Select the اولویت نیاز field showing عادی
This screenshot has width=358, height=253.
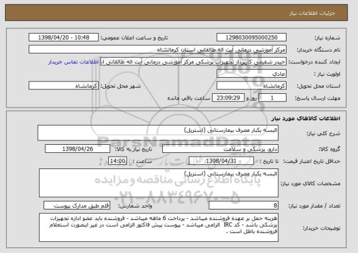coord(251,74)
